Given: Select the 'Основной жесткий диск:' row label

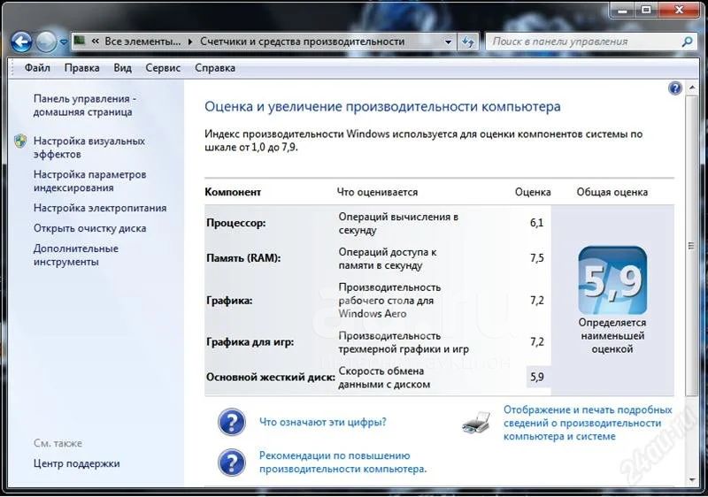Looking at the screenshot, I should pyautogui.click(x=271, y=377).
